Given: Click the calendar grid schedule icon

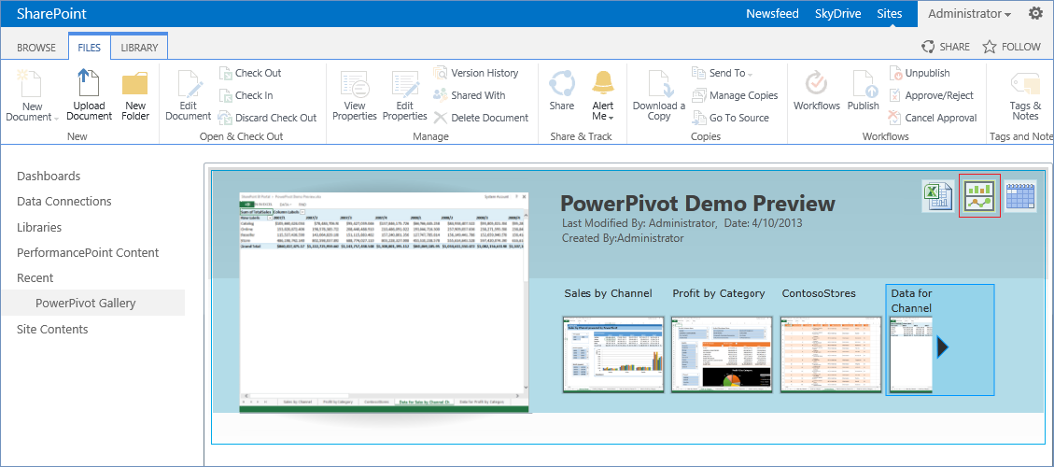Looking at the screenshot, I should click(1020, 196).
